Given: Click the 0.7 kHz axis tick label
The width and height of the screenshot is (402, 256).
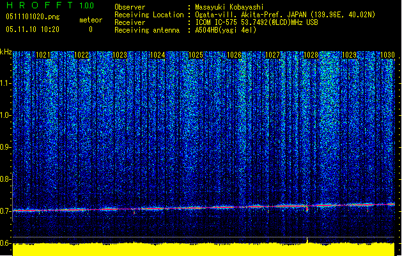Looking at the screenshot, I should click(x=6, y=211).
